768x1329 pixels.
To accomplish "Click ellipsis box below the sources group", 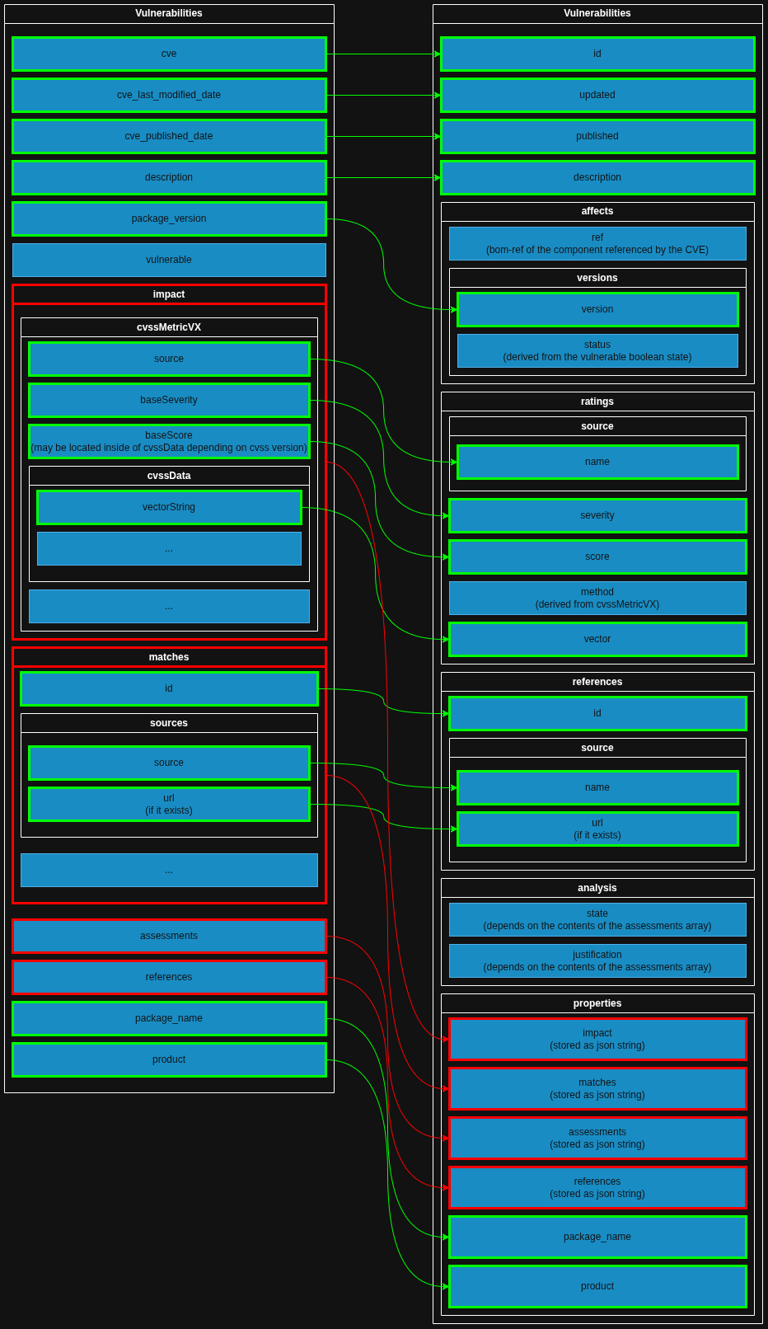I will [x=169, y=870].
